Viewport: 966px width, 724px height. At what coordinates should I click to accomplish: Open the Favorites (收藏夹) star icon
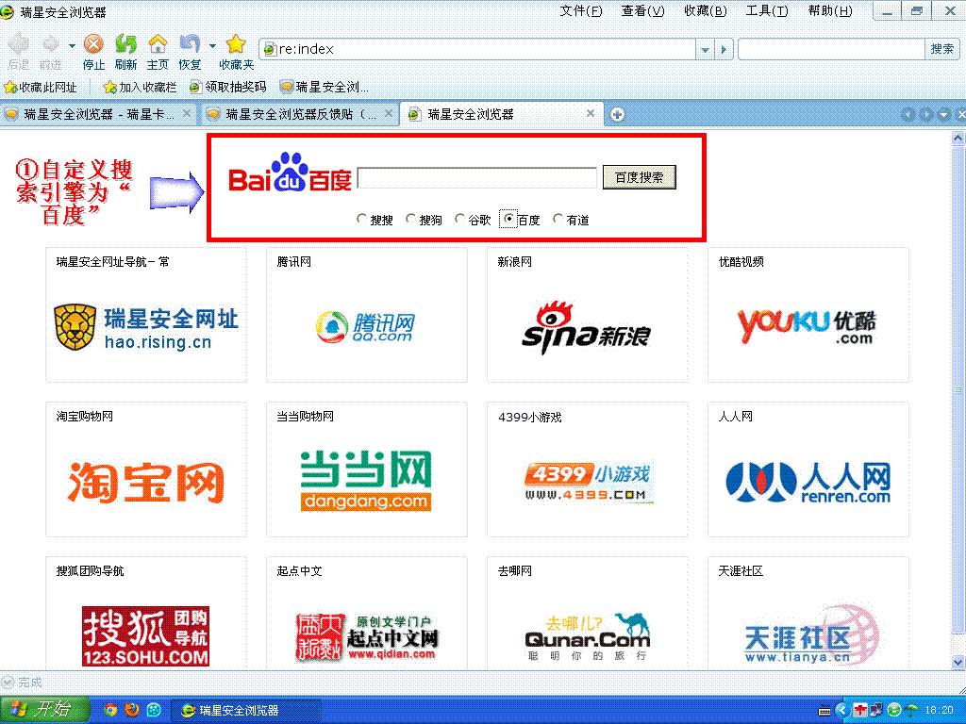tap(236, 44)
